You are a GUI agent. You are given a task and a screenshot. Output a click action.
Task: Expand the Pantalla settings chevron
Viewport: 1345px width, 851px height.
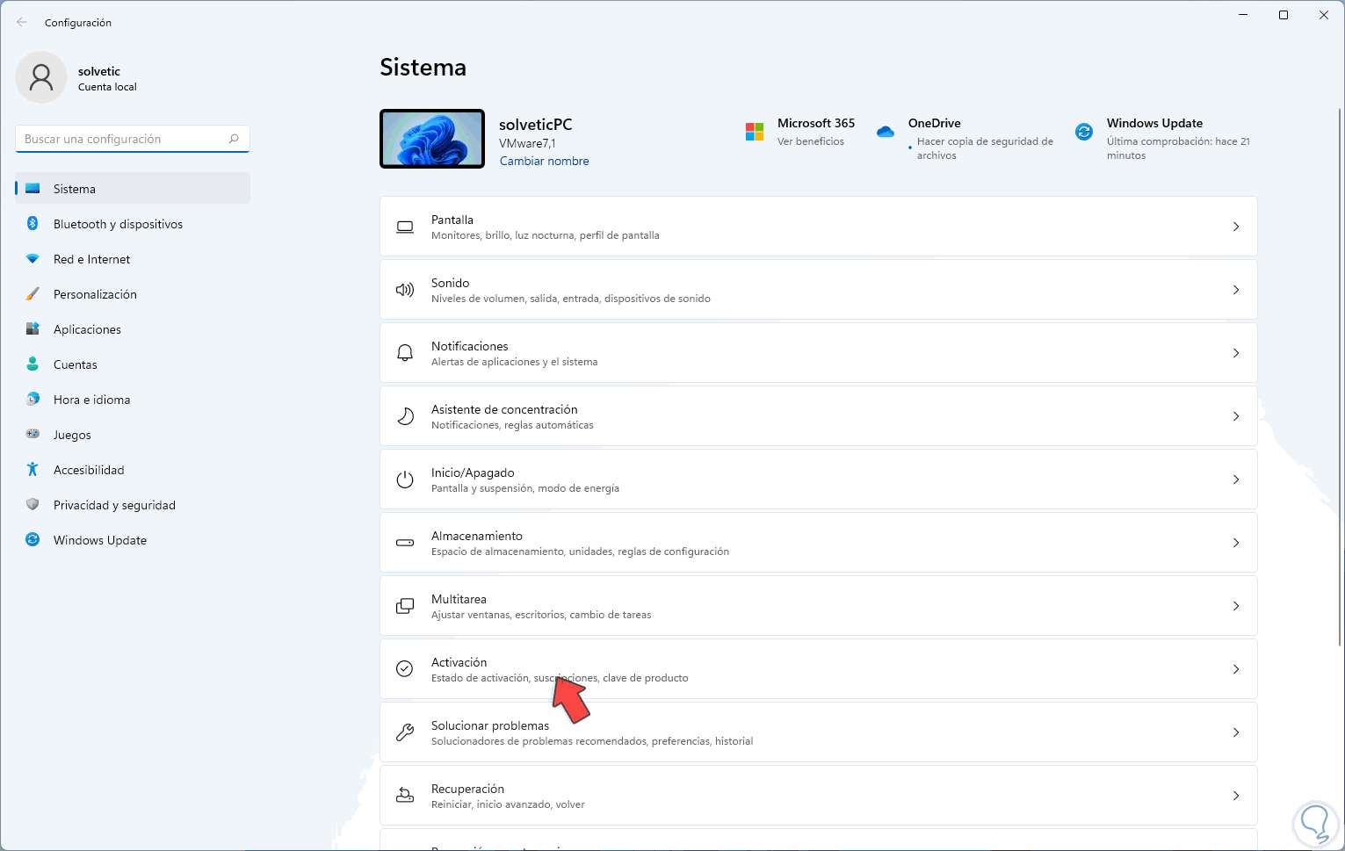tap(1236, 227)
